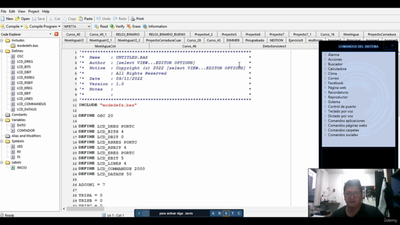Select the INICIO label item
Screen dimensions: 400x225
tap(22, 167)
